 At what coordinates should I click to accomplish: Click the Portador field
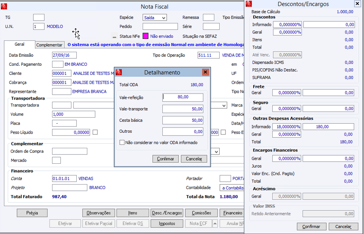[x=225, y=178]
